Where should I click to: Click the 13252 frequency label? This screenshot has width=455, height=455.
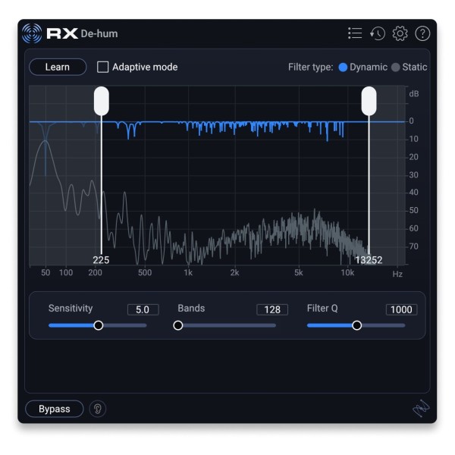[x=369, y=259]
